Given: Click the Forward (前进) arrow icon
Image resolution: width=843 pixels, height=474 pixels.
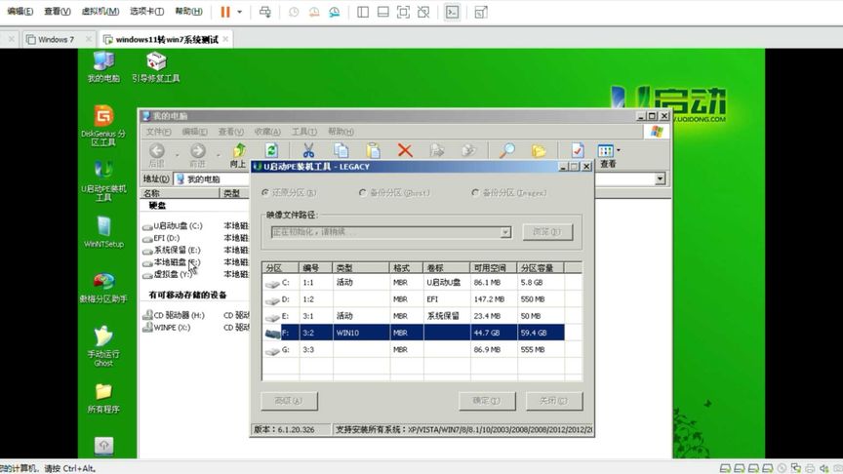Looking at the screenshot, I should 197,155.
